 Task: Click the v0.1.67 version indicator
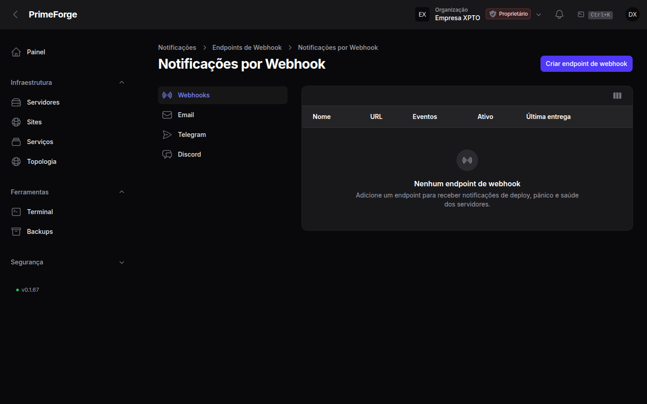[x=27, y=290]
